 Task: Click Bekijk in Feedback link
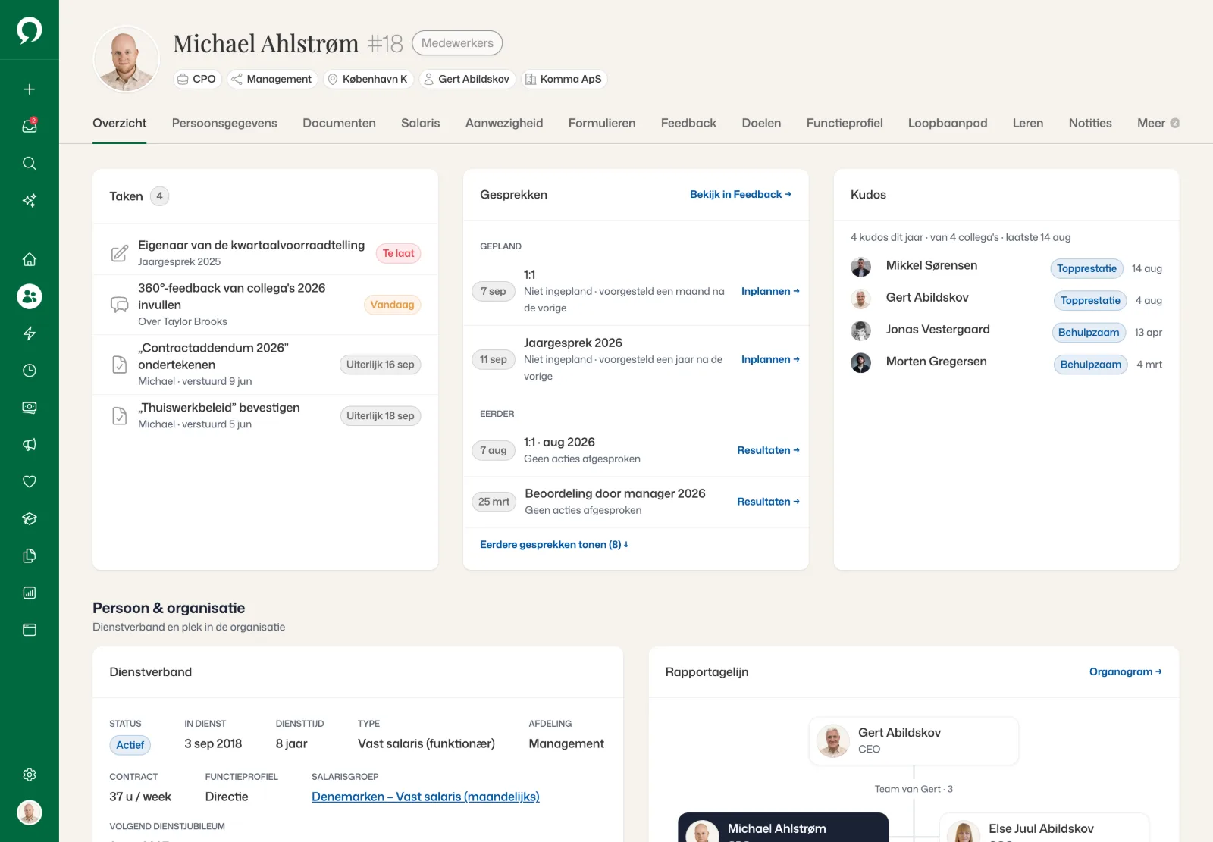(x=740, y=195)
